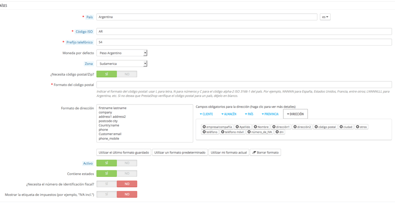395x203 pixels.
Task: Add the Apellido field tag
Action: coord(243,127)
